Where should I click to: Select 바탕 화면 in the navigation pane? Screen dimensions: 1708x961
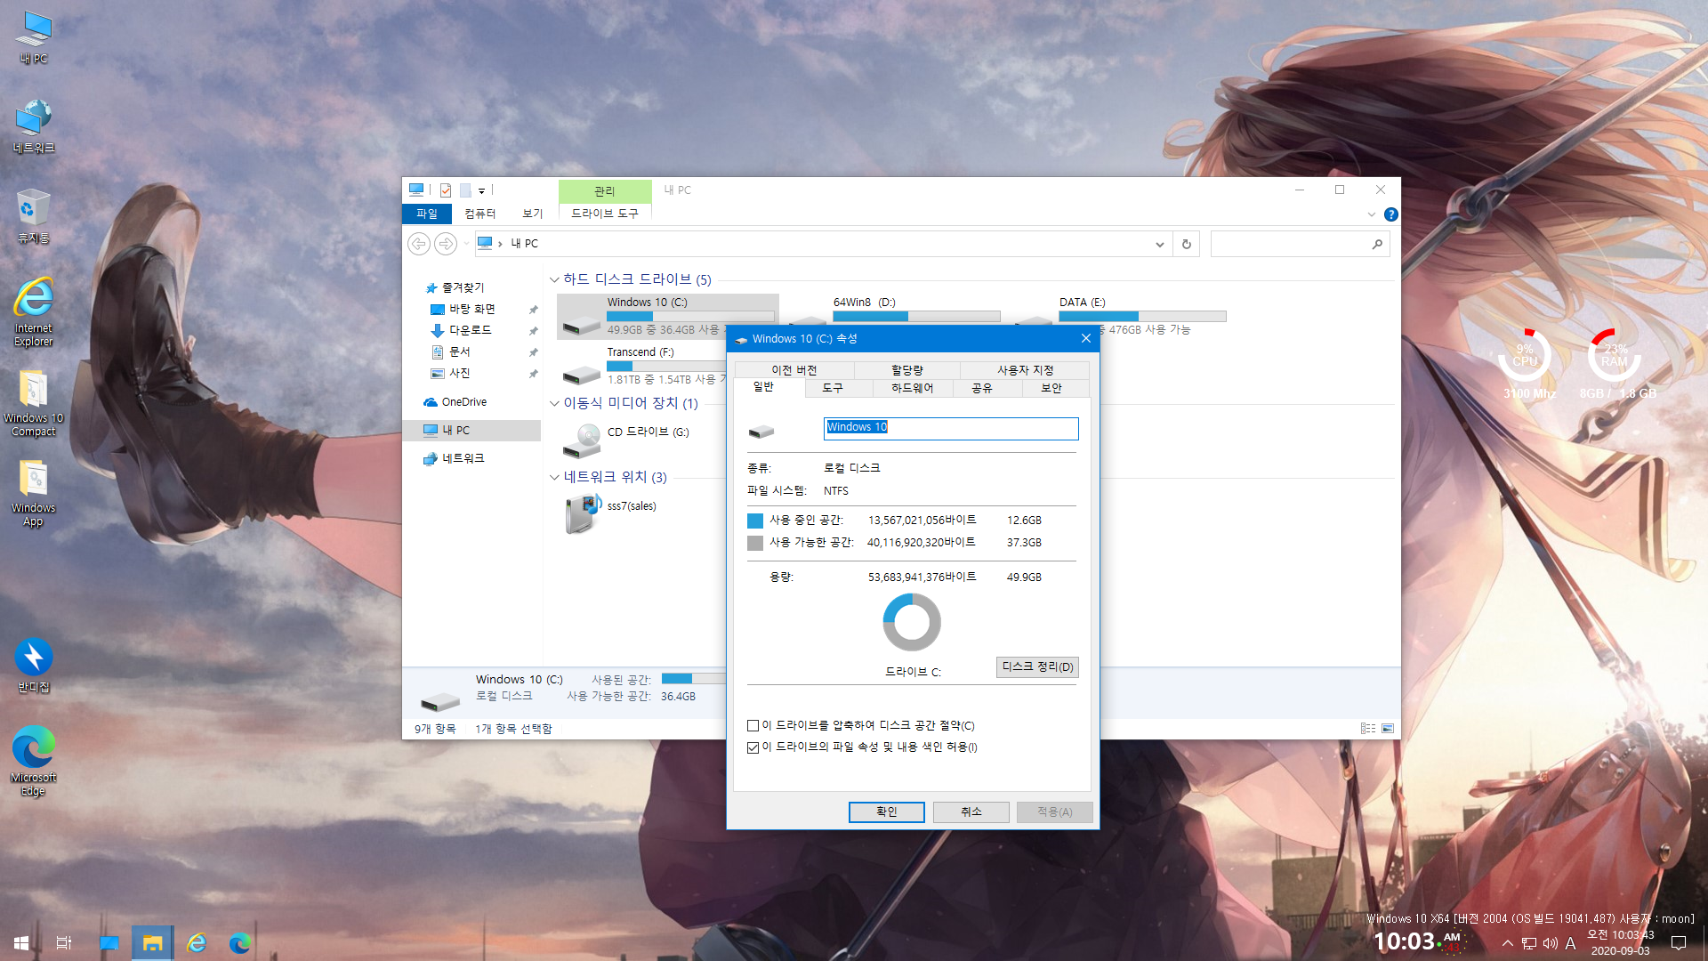[x=472, y=310]
